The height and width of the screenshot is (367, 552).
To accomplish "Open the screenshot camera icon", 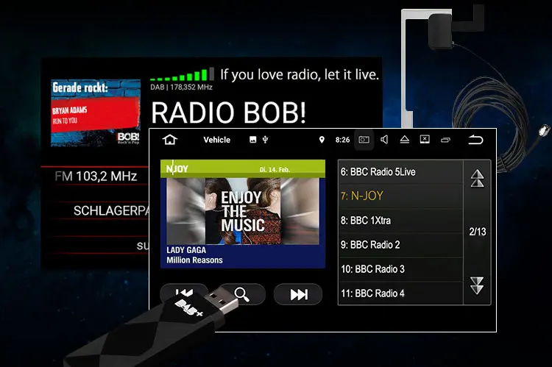I will pyautogui.click(x=364, y=140).
